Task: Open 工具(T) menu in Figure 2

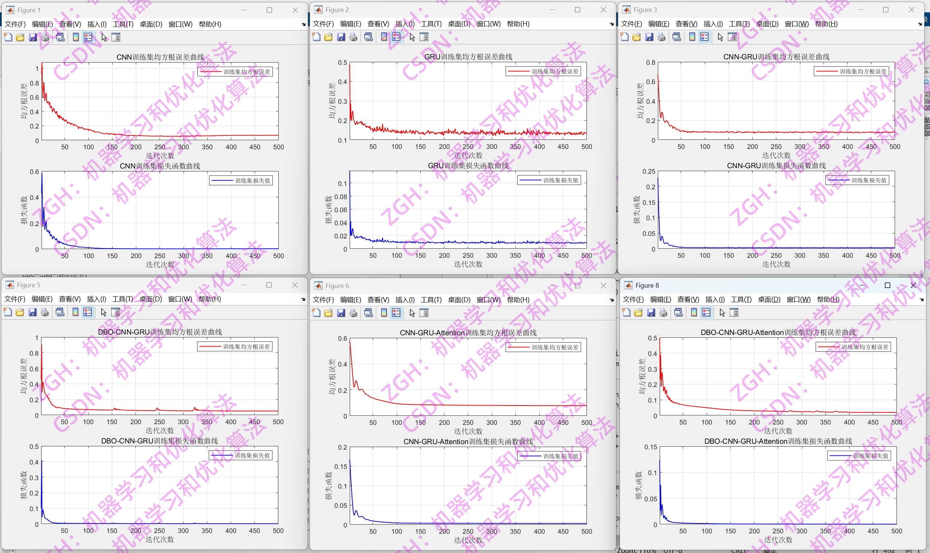Action: tap(431, 24)
